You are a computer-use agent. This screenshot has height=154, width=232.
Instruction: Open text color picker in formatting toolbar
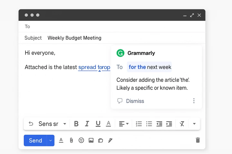(x=109, y=124)
